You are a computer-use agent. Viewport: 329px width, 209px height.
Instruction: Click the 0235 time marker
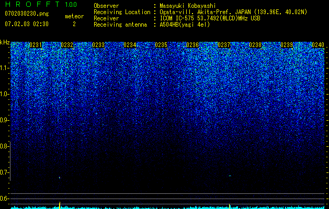[161, 45]
